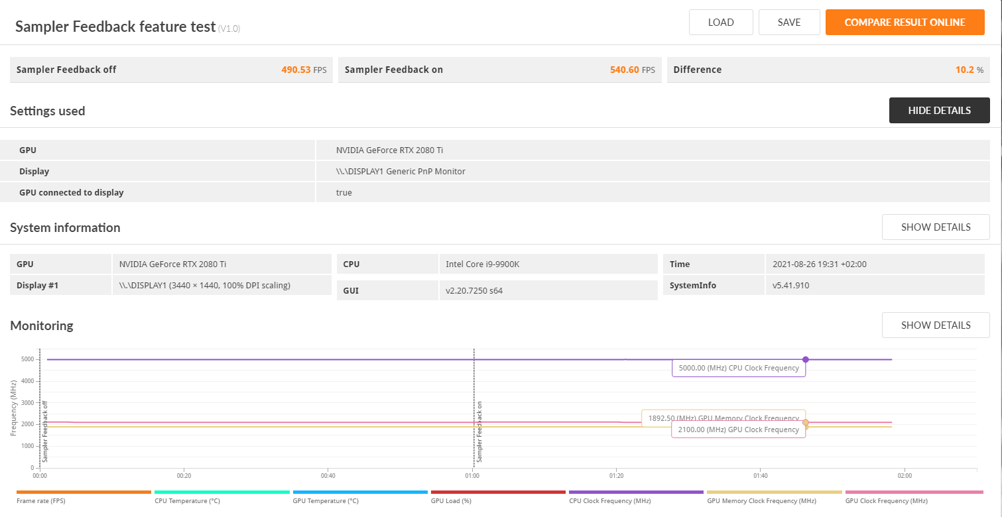
Task: Toggle the Frame rate (FPS) legend
Action: pos(40,500)
